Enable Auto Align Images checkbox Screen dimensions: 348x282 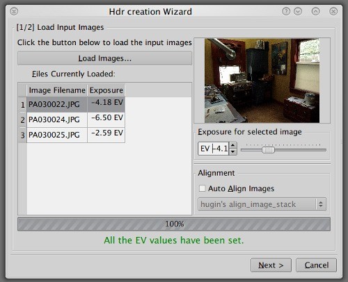coord(202,188)
